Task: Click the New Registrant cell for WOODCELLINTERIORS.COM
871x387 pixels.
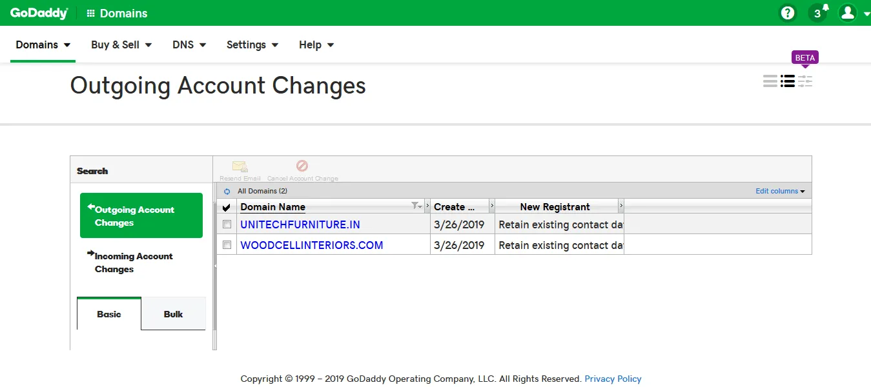Action: click(560, 245)
